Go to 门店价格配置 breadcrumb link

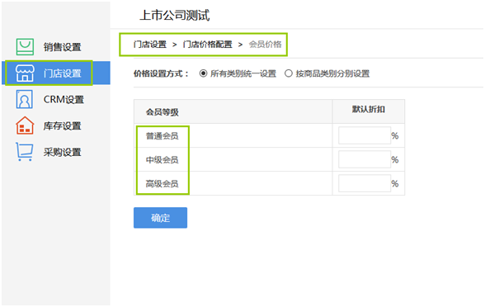coord(208,45)
